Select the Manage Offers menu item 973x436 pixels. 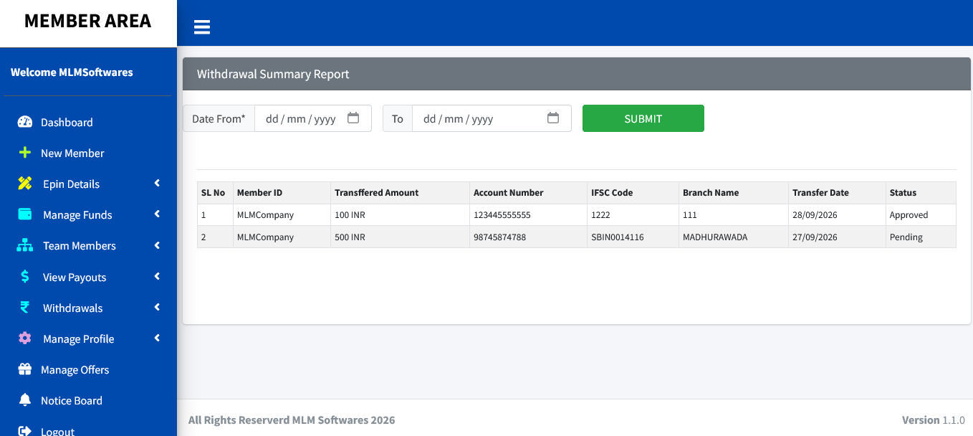(88, 369)
